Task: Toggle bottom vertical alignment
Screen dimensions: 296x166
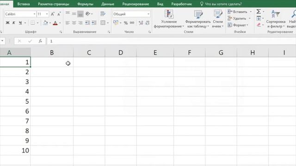Action: click(80, 14)
